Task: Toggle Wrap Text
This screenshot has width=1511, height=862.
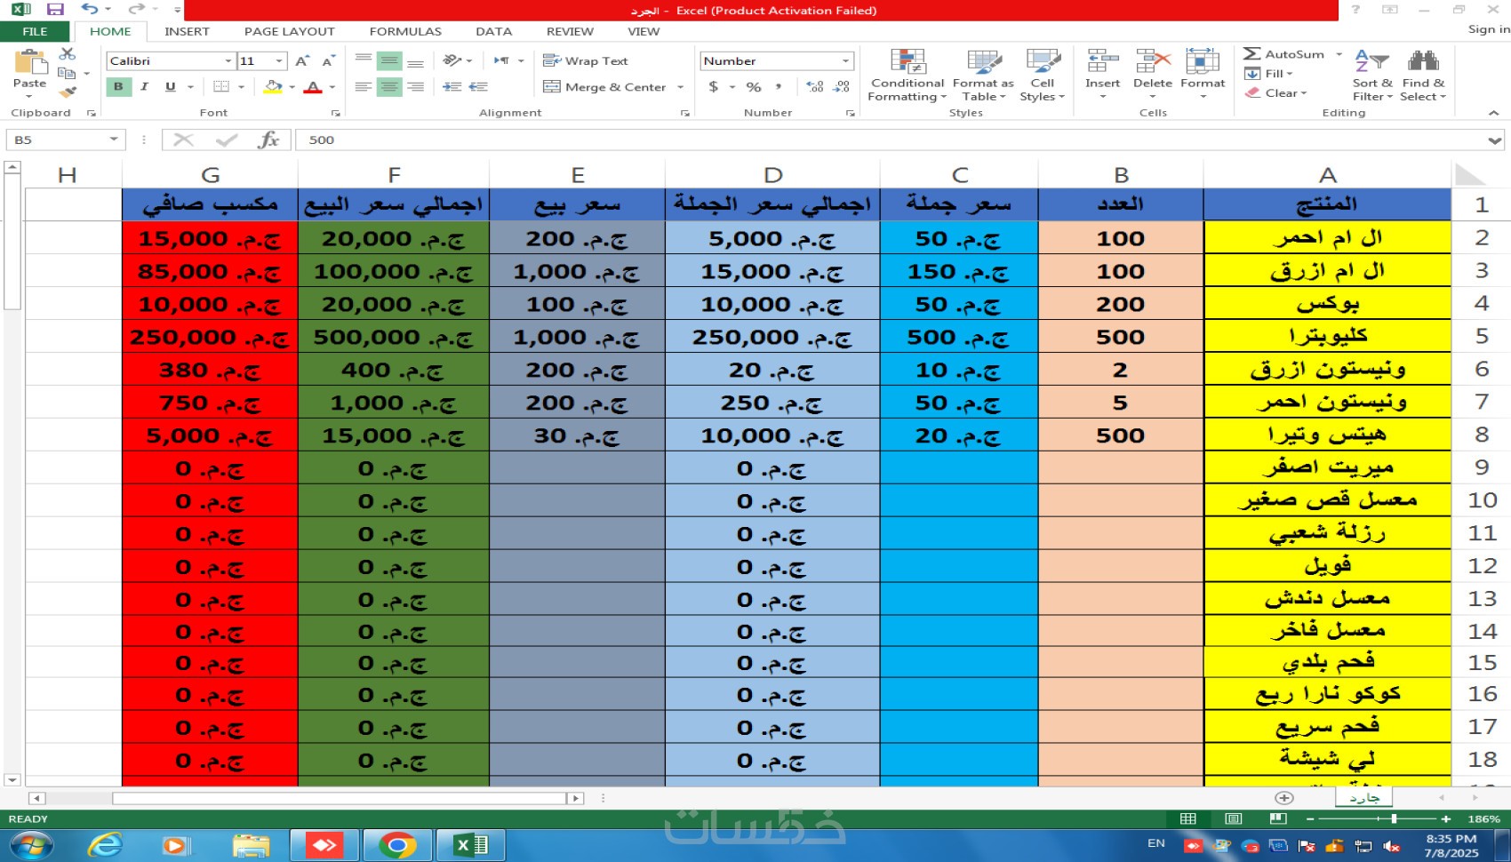Action: tap(586, 61)
